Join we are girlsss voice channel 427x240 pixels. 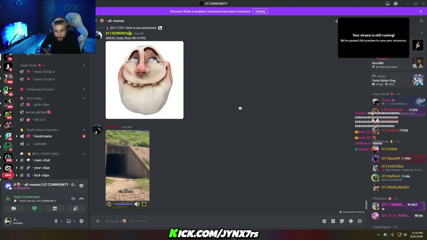52,112
